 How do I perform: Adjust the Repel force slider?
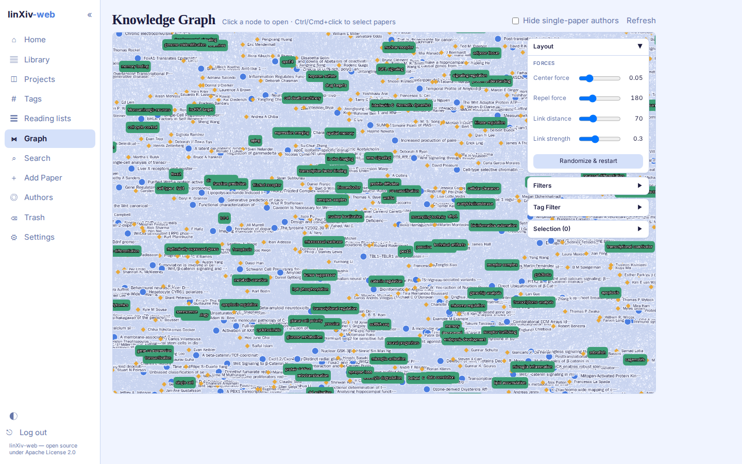600,98
